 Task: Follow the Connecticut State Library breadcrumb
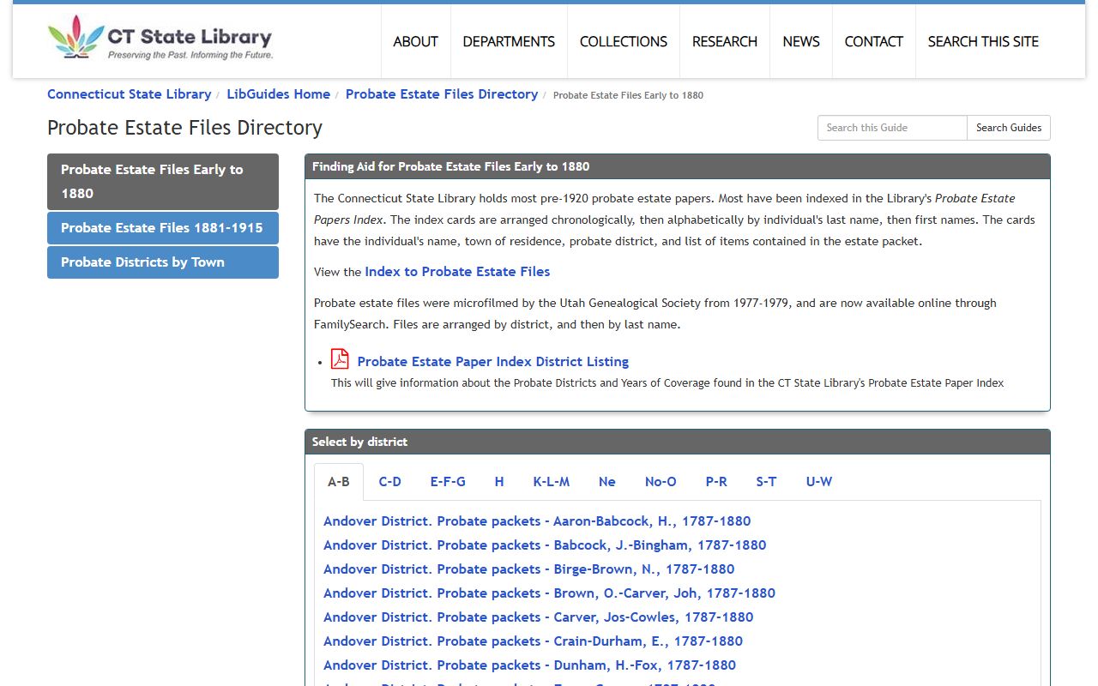point(130,94)
